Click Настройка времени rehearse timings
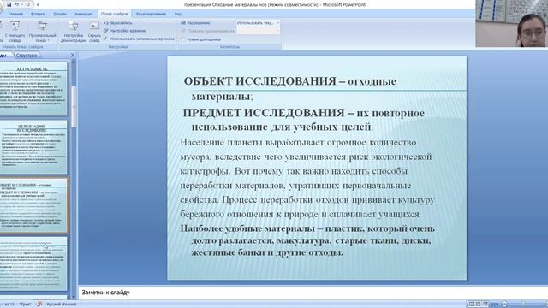This screenshot has width=548, height=308. (125, 31)
